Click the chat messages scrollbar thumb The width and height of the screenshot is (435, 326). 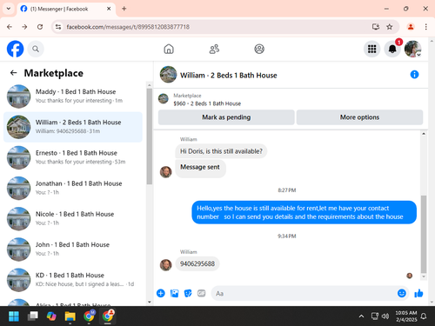[x=424, y=234]
